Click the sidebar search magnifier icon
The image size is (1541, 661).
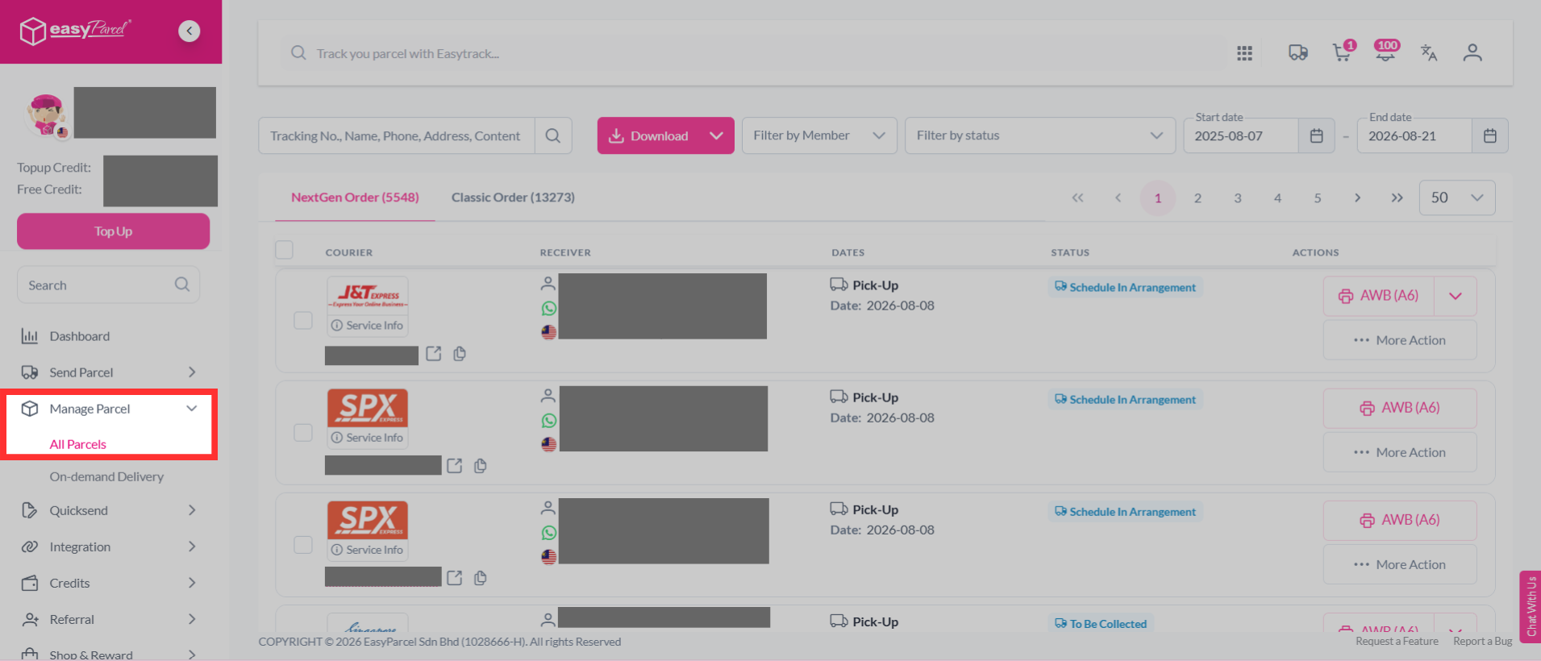[182, 285]
